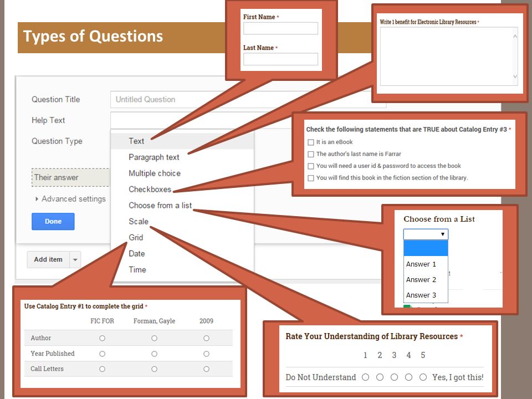Click the Untitled Question title field
This screenshot has height=399, width=532.
248,99
